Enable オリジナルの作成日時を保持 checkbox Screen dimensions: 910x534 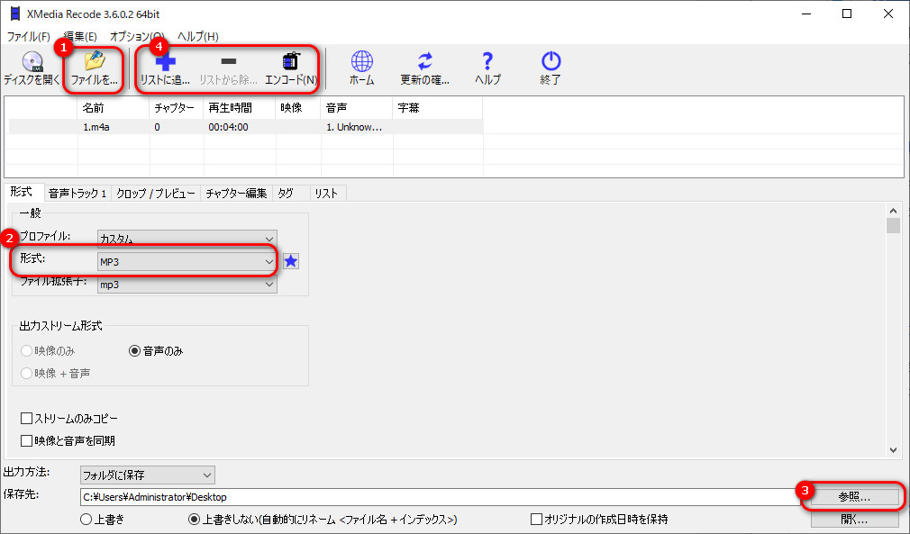click(x=536, y=519)
